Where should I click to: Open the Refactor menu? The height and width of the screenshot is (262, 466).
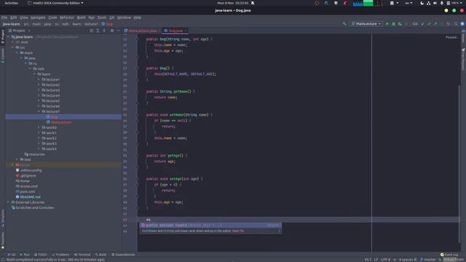tap(67, 17)
